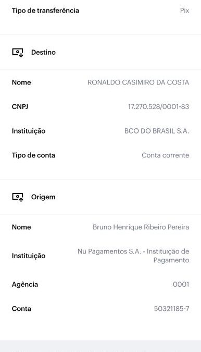Tap the Tipo de conta label
This screenshot has width=201, height=352.
coord(33,155)
